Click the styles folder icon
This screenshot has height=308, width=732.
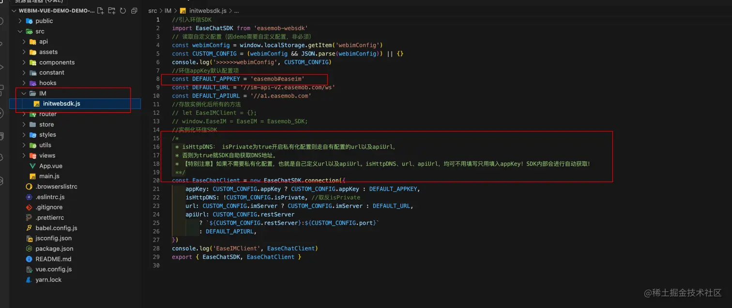33,135
